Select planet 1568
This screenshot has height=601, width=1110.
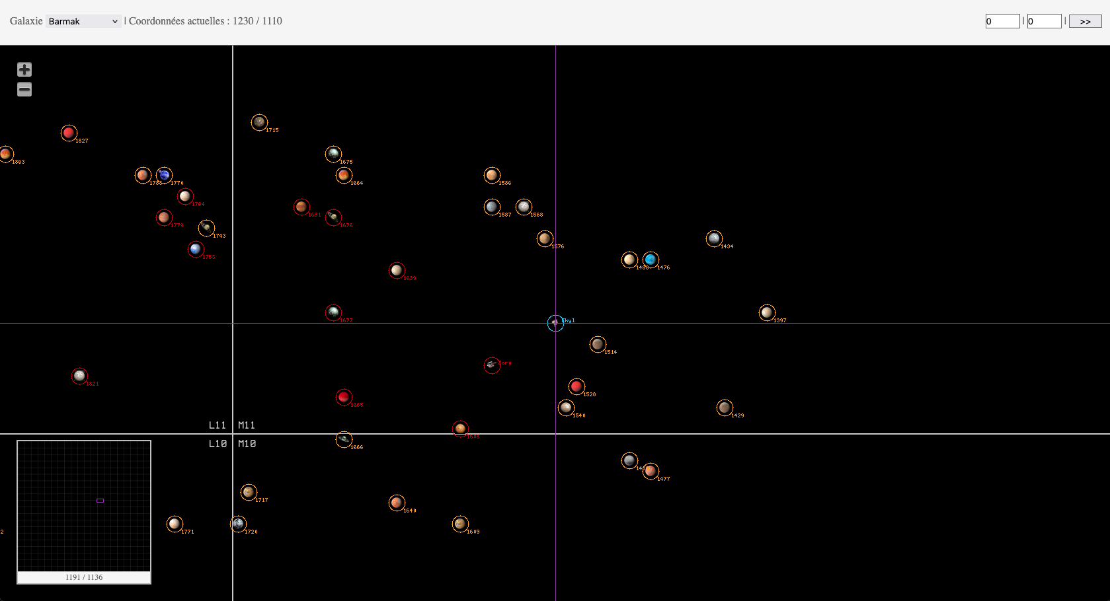524,207
